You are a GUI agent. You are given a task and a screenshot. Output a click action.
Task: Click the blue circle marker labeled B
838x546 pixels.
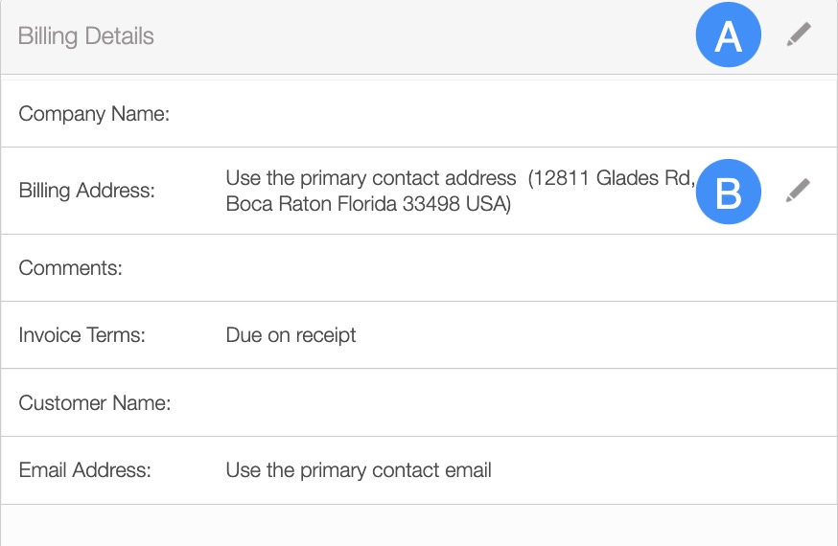coord(729,193)
